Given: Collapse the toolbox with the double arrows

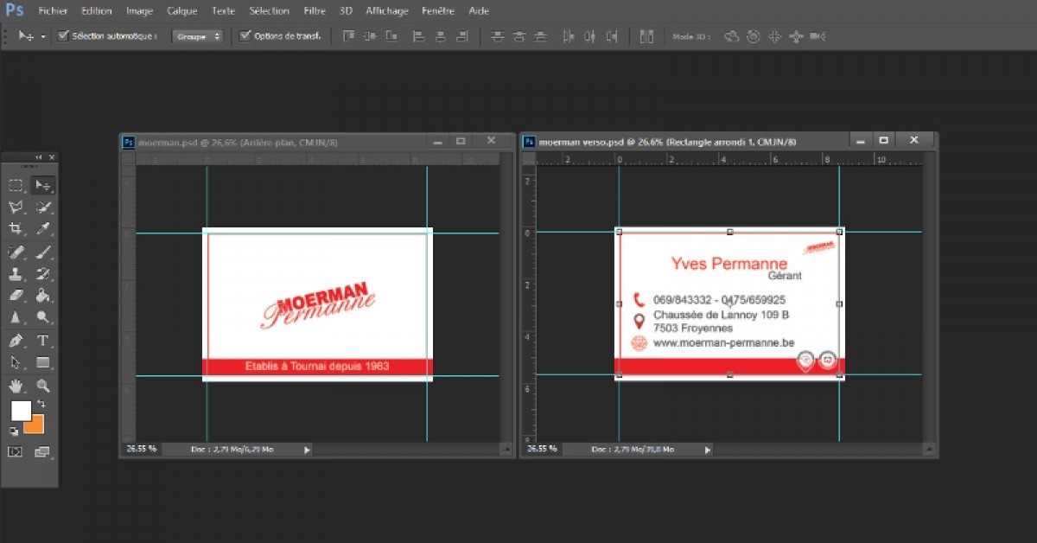Looking at the screenshot, I should tap(38, 157).
